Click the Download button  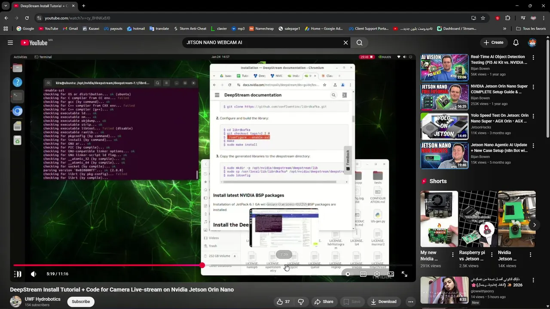click(x=384, y=302)
